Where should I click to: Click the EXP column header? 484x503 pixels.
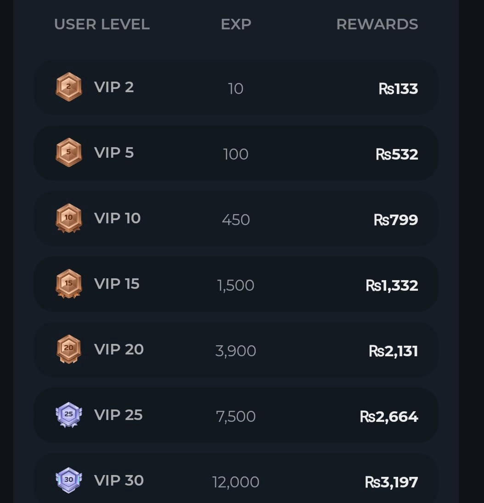pyautogui.click(x=236, y=24)
